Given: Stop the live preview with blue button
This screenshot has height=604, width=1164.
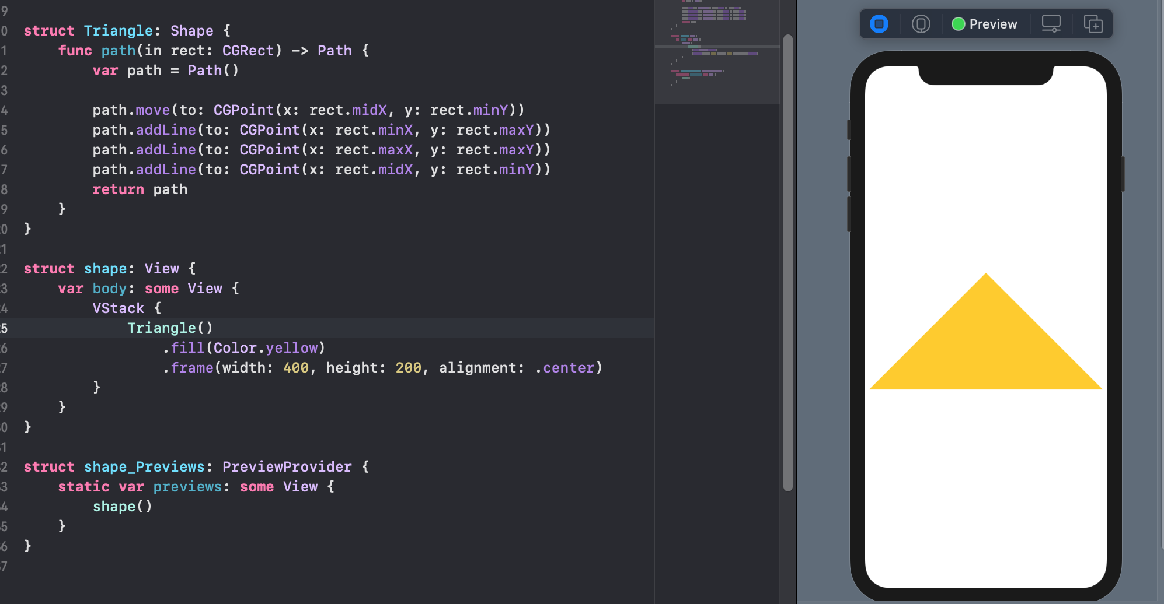Looking at the screenshot, I should tap(879, 24).
